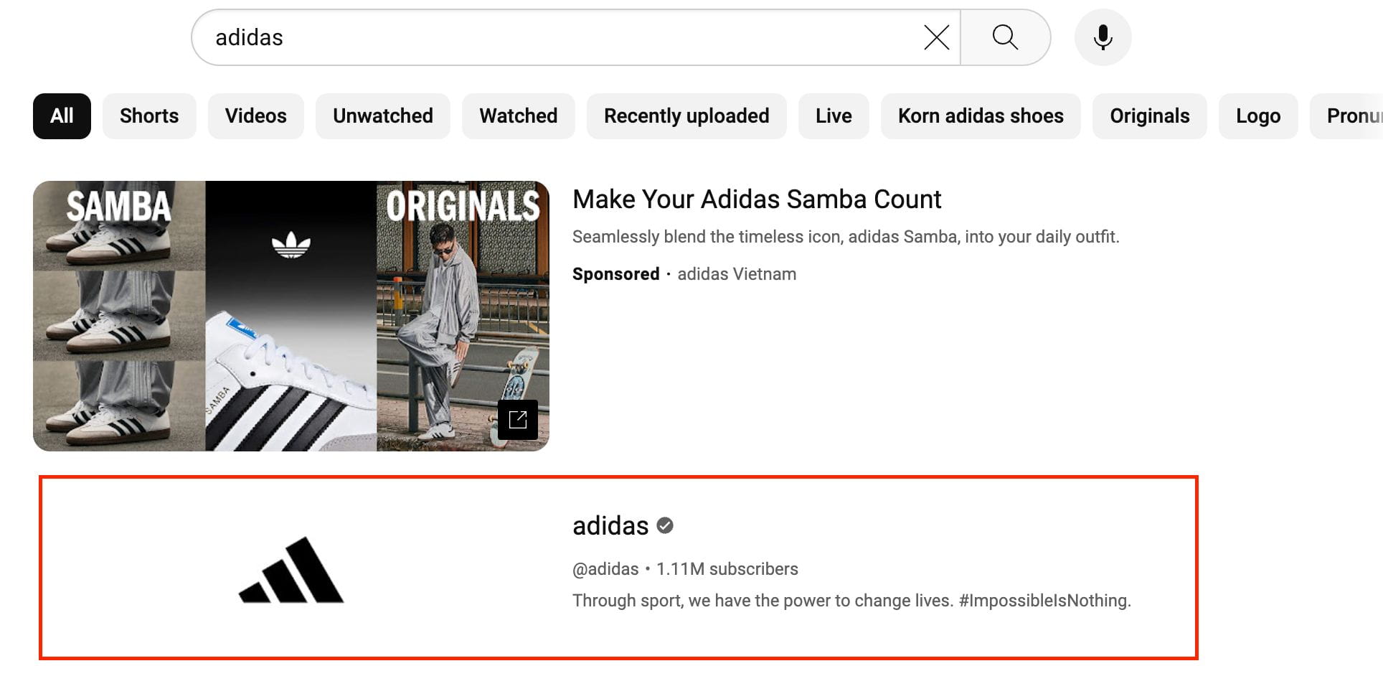Filter by Recently uploaded
This screenshot has height=699, width=1383.
pyautogui.click(x=686, y=116)
